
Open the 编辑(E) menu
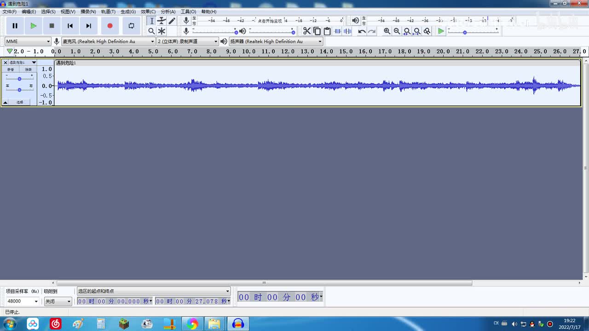point(29,11)
